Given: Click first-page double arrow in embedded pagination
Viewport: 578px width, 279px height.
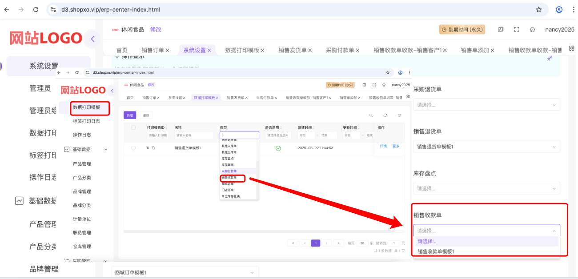Looking at the screenshot, I should (x=293, y=243).
